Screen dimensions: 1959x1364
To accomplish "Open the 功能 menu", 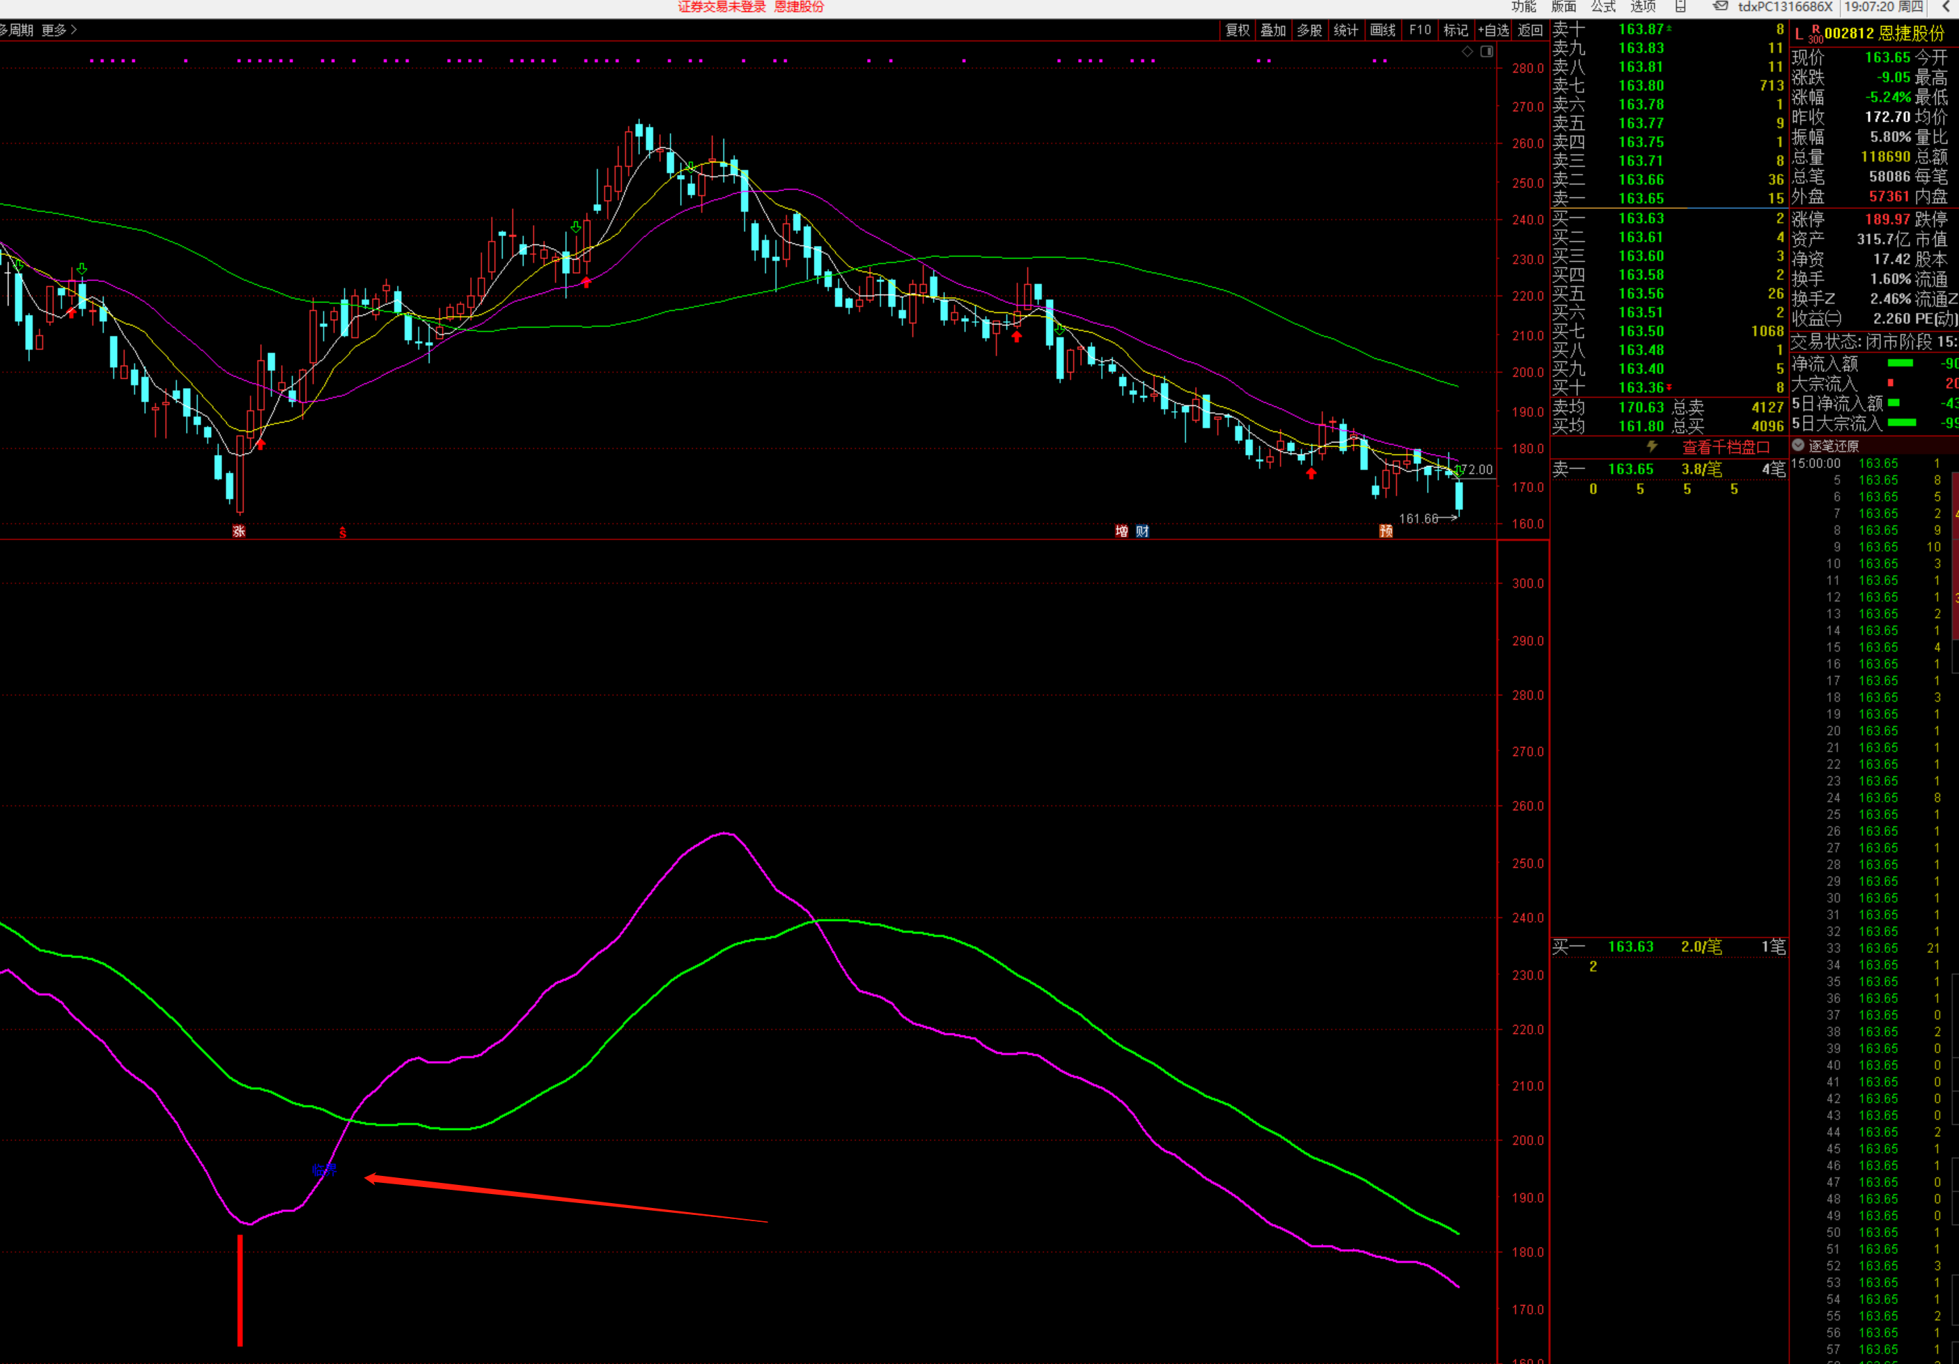I will [1524, 7].
